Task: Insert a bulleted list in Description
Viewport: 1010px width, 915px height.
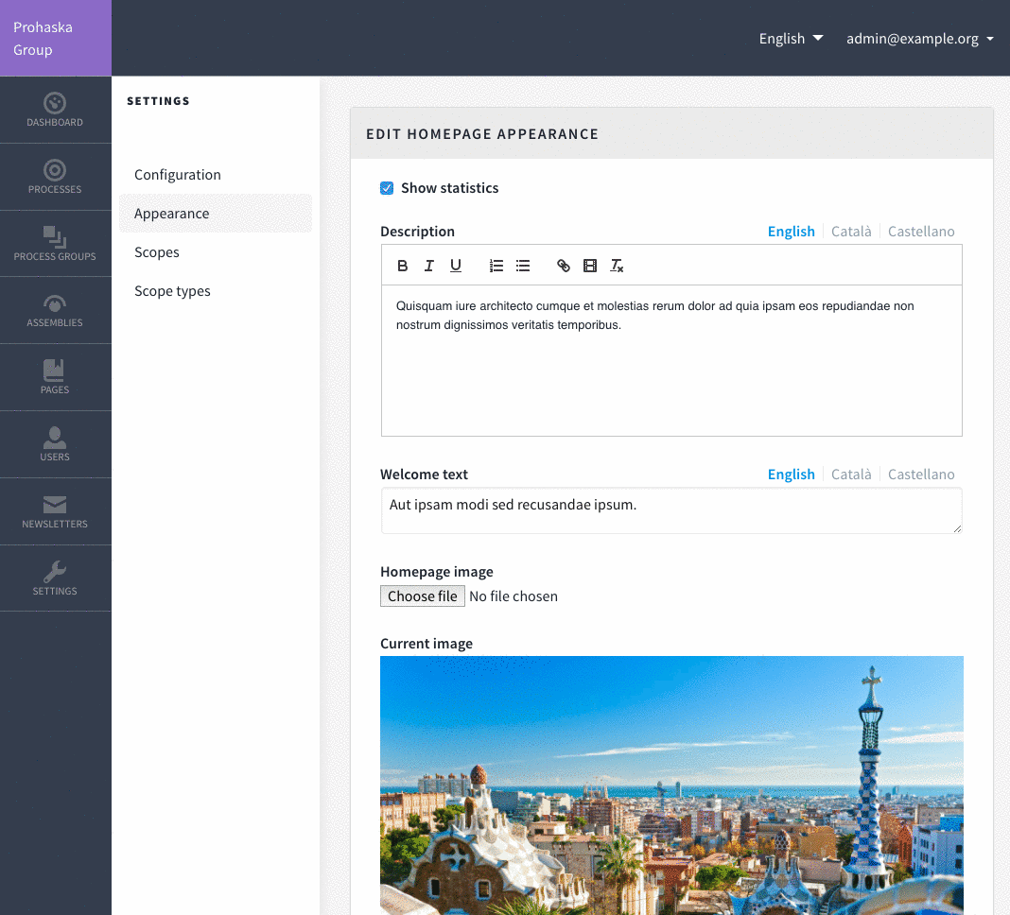Action: (x=523, y=266)
